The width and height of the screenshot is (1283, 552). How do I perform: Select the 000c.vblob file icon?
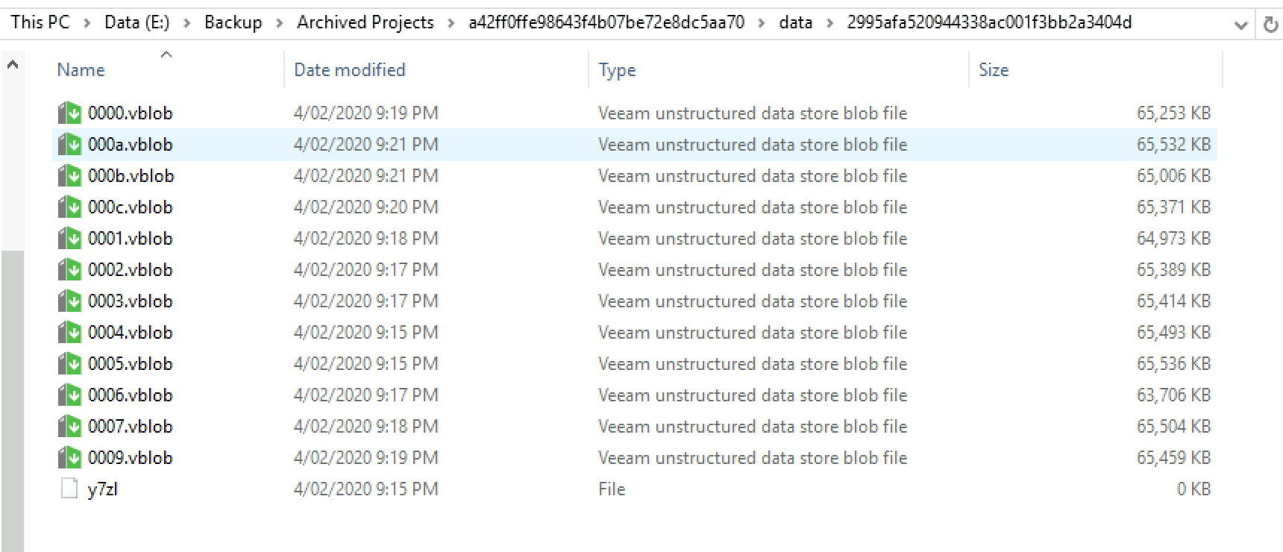(69, 207)
